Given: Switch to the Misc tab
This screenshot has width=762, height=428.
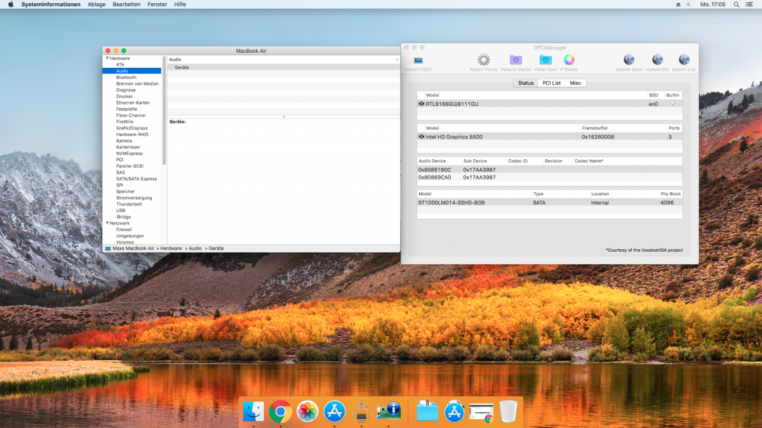Looking at the screenshot, I should point(575,83).
